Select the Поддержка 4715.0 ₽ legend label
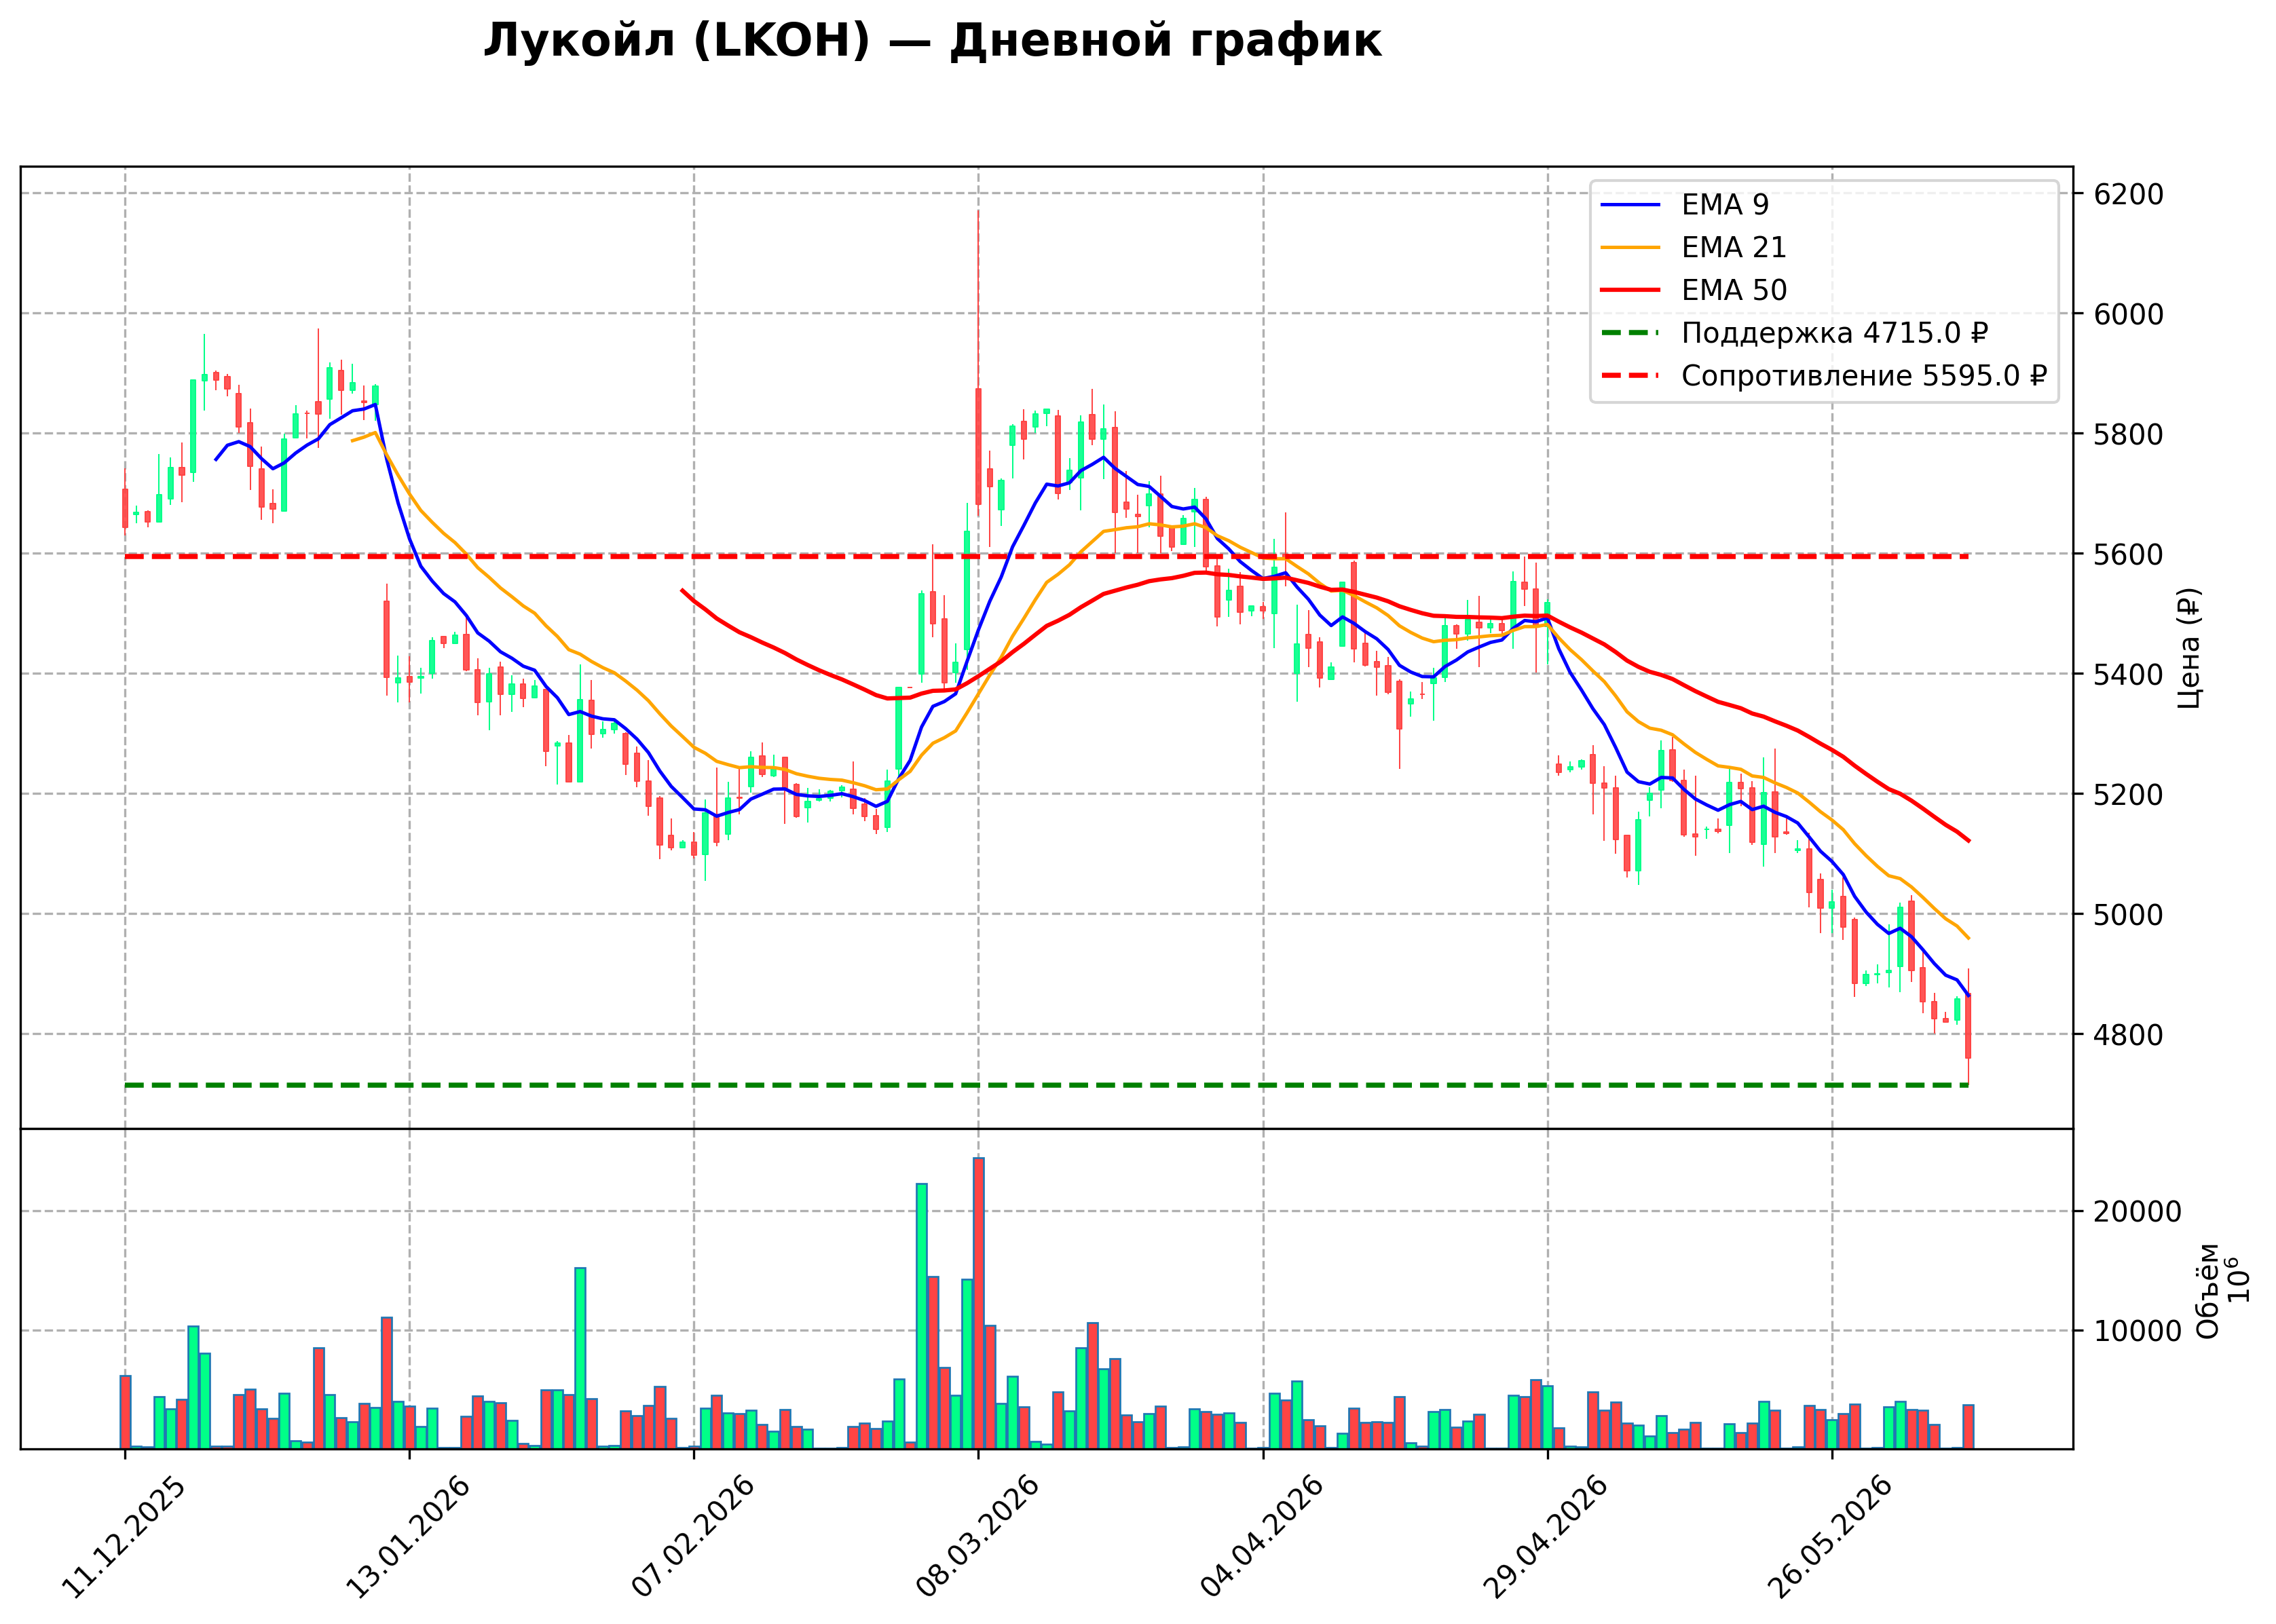Image resolution: width=2276 pixels, height=1624 pixels. (1835, 333)
